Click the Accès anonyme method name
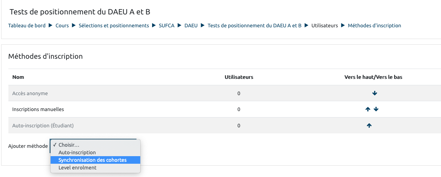441x177 pixels. click(30, 93)
